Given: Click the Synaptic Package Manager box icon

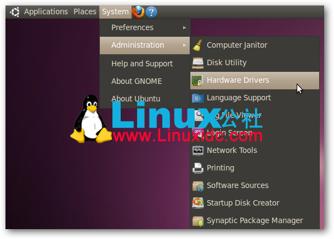Looking at the screenshot, I should 197,221.
